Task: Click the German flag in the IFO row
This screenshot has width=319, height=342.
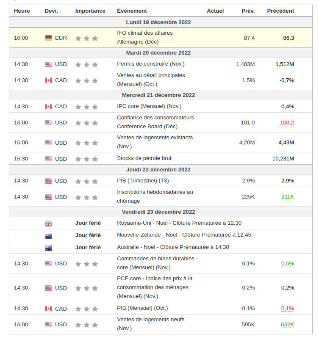Action: (48, 38)
